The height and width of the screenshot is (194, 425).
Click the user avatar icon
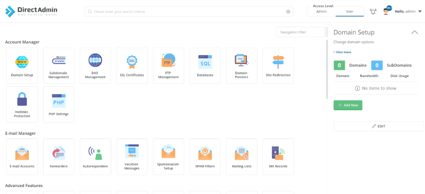386,12
